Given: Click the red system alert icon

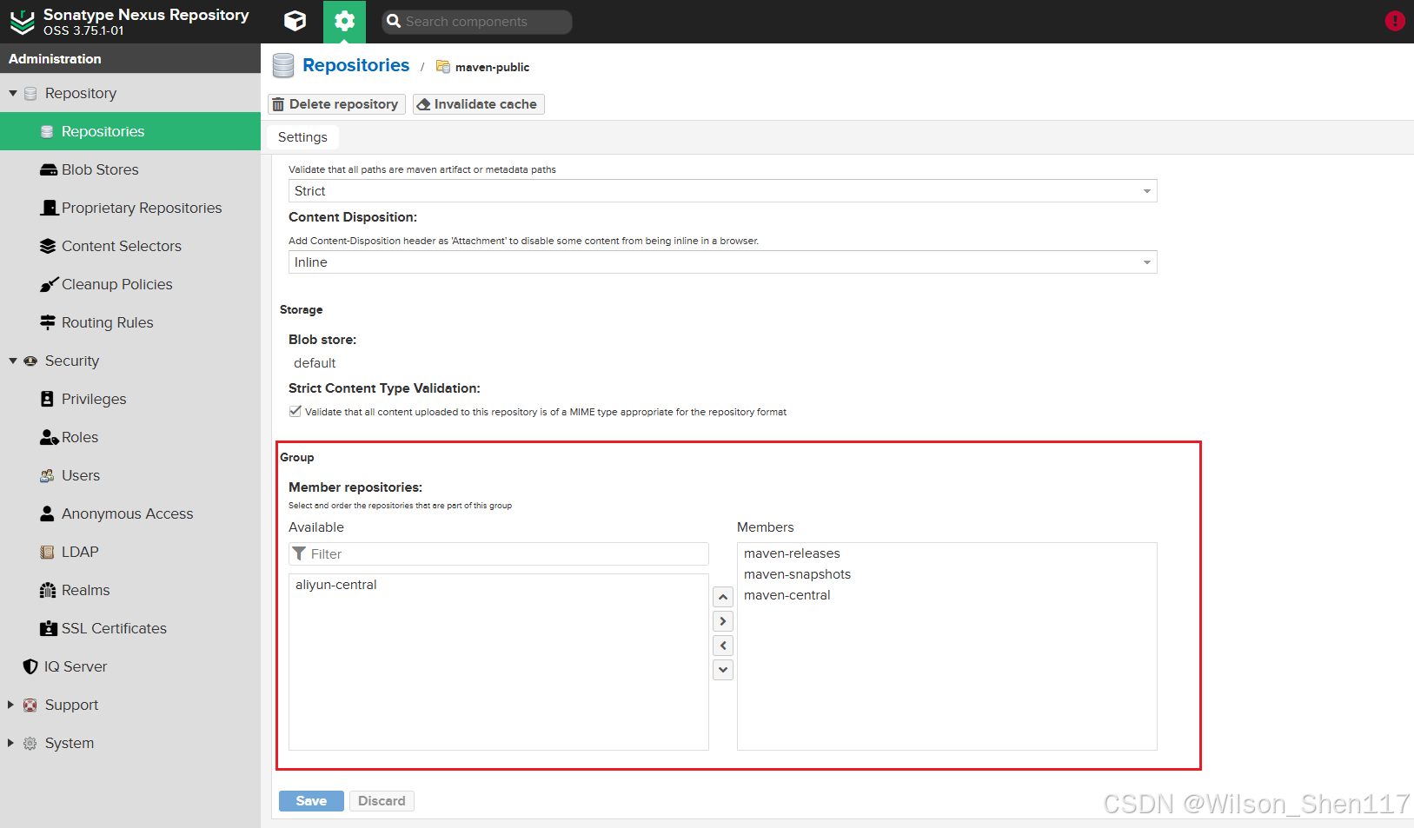Looking at the screenshot, I should (x=1395, y=21).
